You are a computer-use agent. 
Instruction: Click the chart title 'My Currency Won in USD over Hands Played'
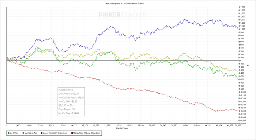tap(124, 3)
